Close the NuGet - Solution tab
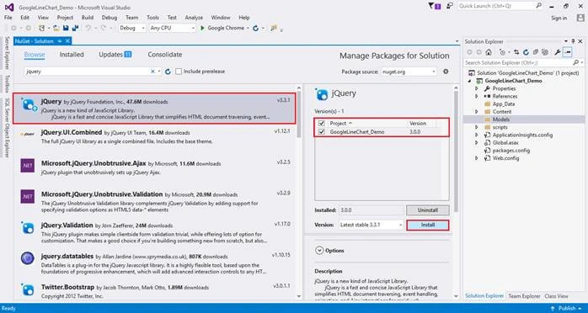 click(x=68, y=41)
